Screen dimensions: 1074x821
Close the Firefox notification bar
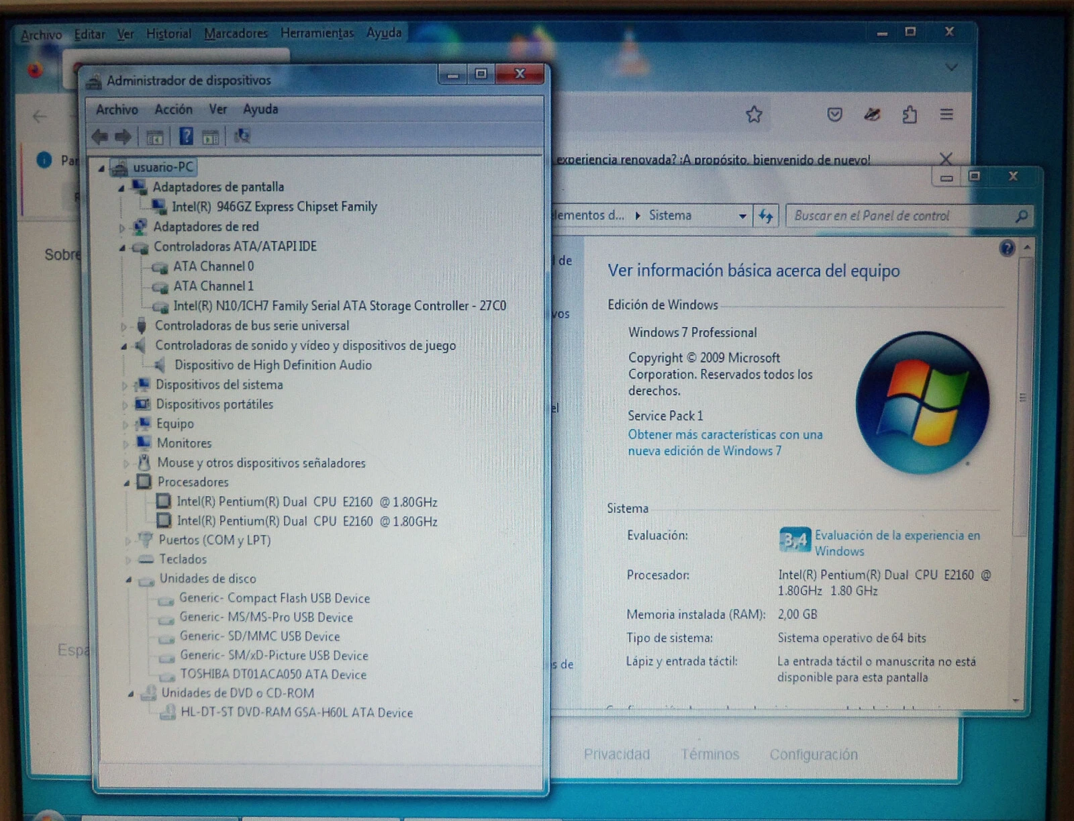(946, 159)
